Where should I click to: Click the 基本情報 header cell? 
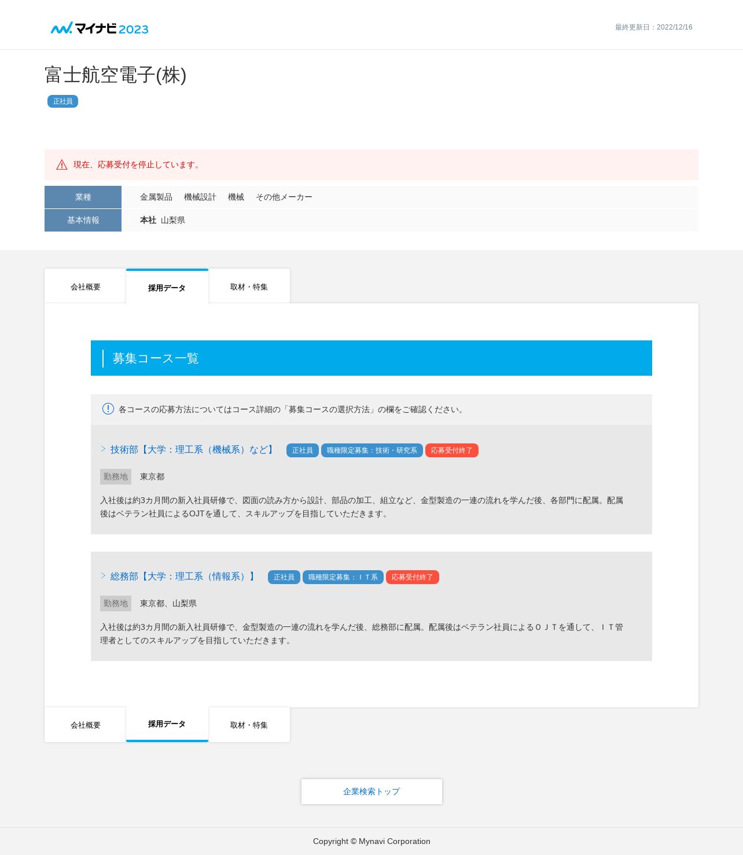(83, 220)
